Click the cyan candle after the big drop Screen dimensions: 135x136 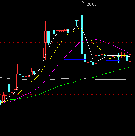pyautogui.click(x=85, y=58)
